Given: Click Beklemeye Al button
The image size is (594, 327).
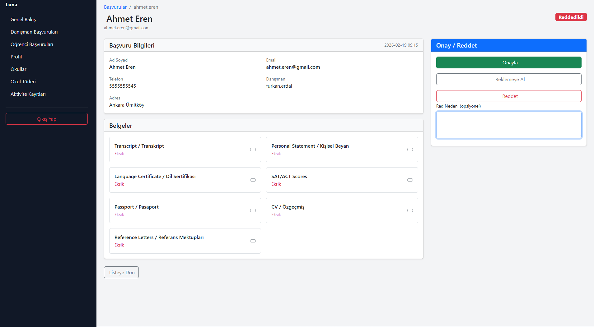Looking at the screenshot, I should (509, 79).
